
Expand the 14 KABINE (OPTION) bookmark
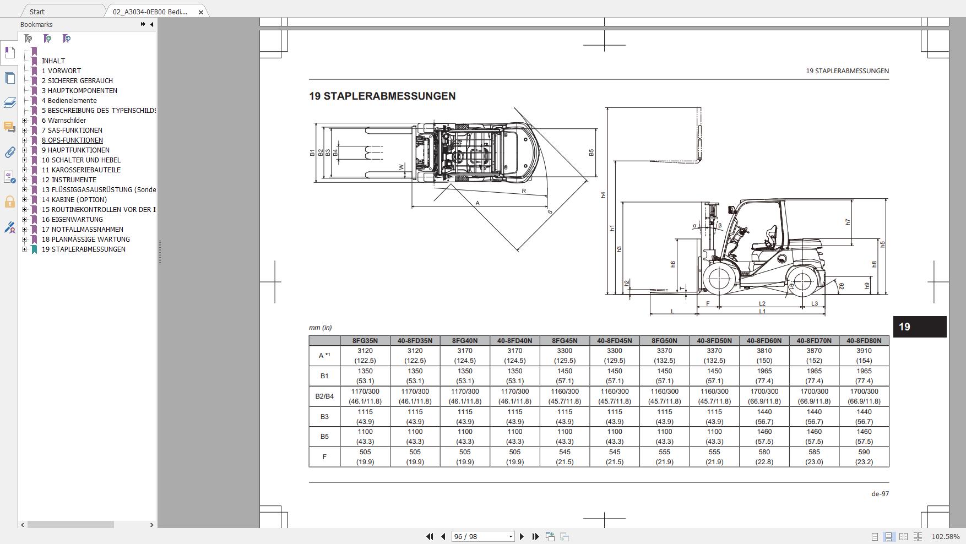click(24, 199)
